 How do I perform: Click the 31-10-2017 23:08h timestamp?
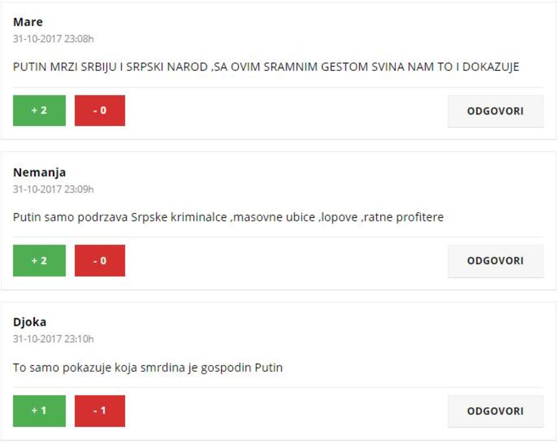click(x=53, y=39)
